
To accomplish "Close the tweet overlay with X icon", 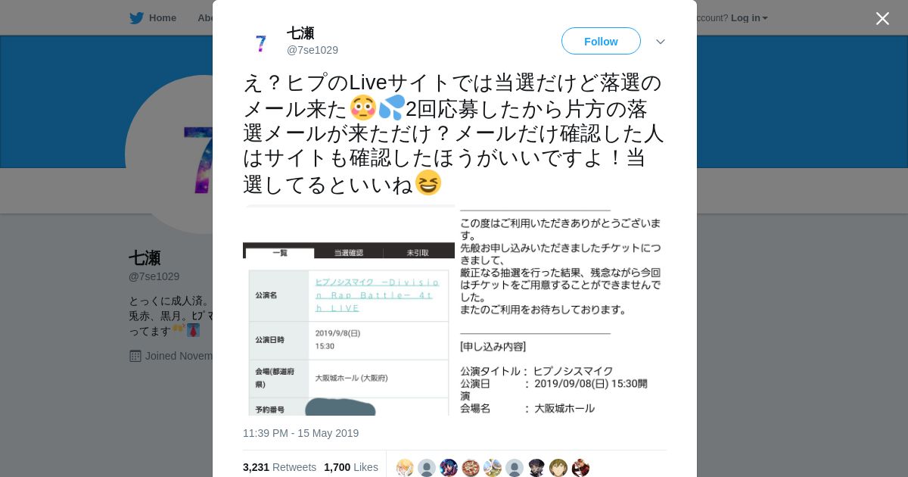I will 882,18.
